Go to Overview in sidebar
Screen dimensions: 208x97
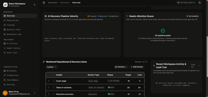point(20,16)
